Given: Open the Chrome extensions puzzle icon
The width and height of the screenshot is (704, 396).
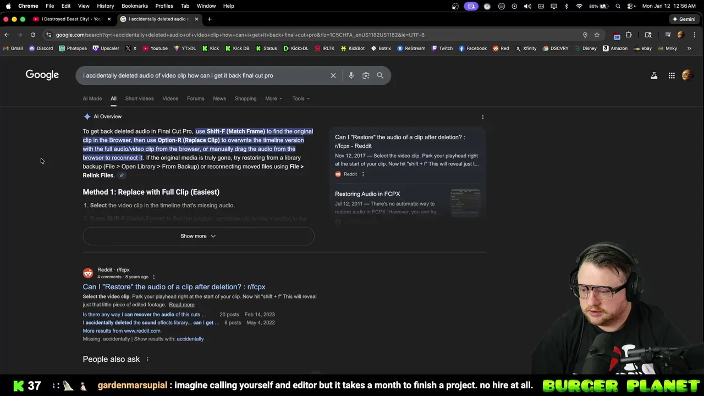Looking at the screenshot, I should click(629, 35).
